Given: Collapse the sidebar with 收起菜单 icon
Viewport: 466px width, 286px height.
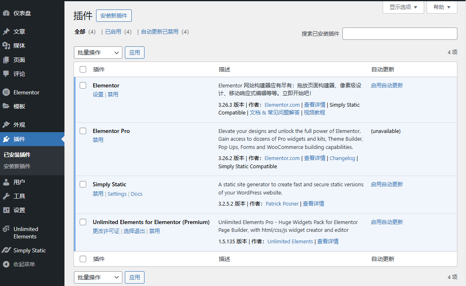Looking at the screenshot, I should [x=6, y=264].
